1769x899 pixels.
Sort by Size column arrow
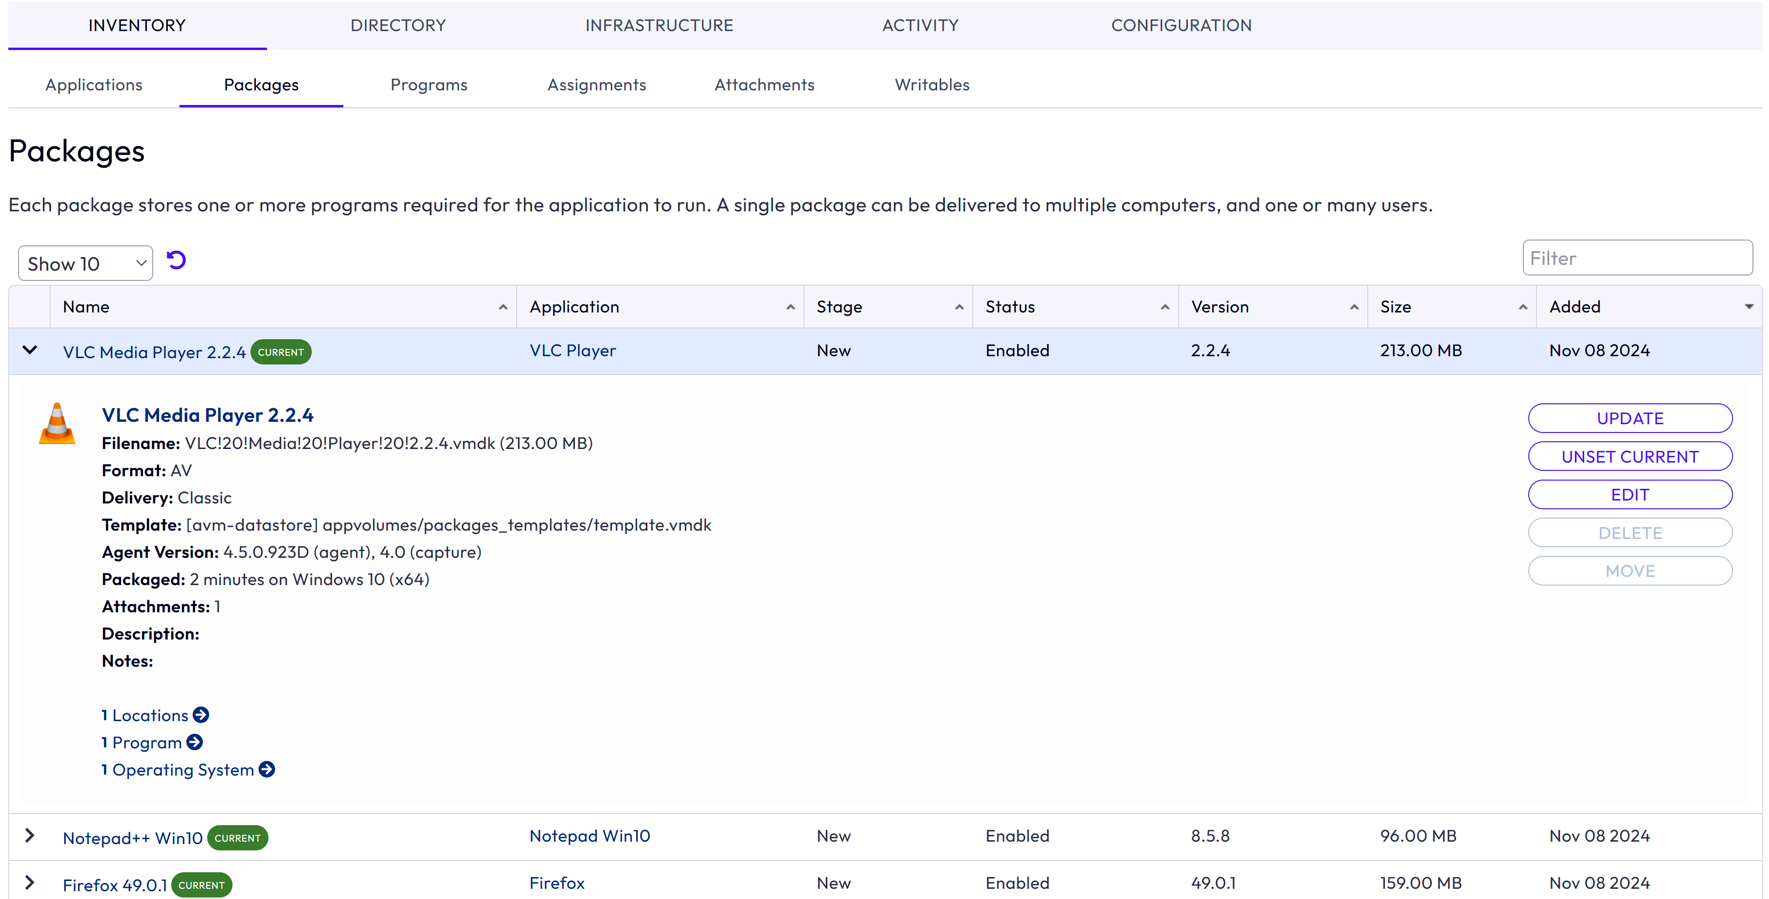pos(1523,308)
